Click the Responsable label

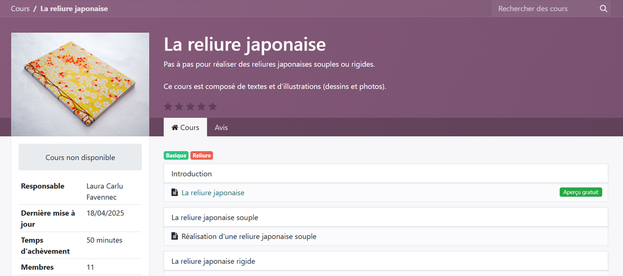tap(43, 186)
